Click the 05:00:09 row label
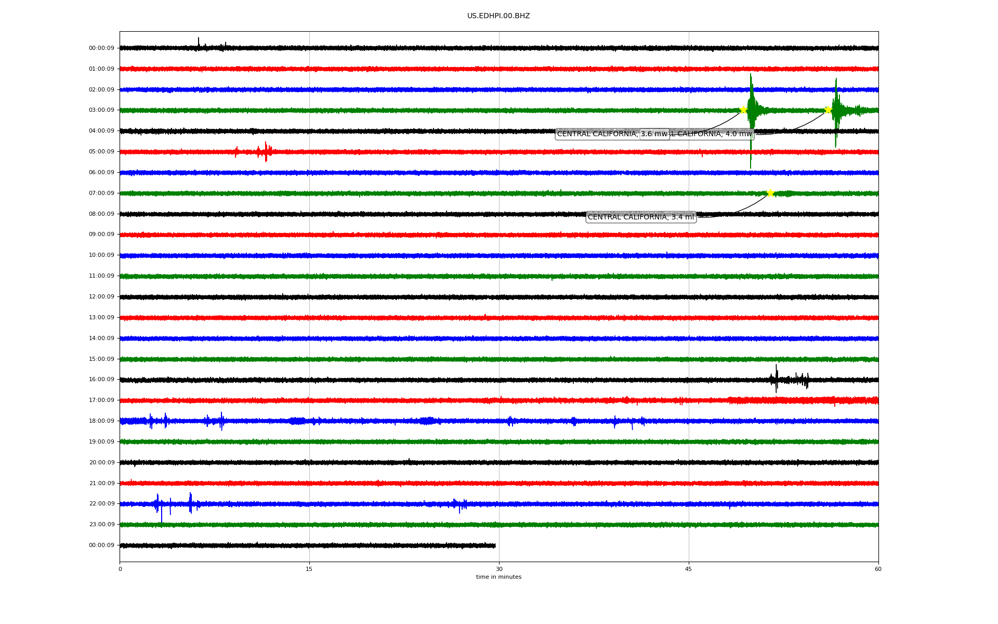998x624 pixels. point(101,152)
